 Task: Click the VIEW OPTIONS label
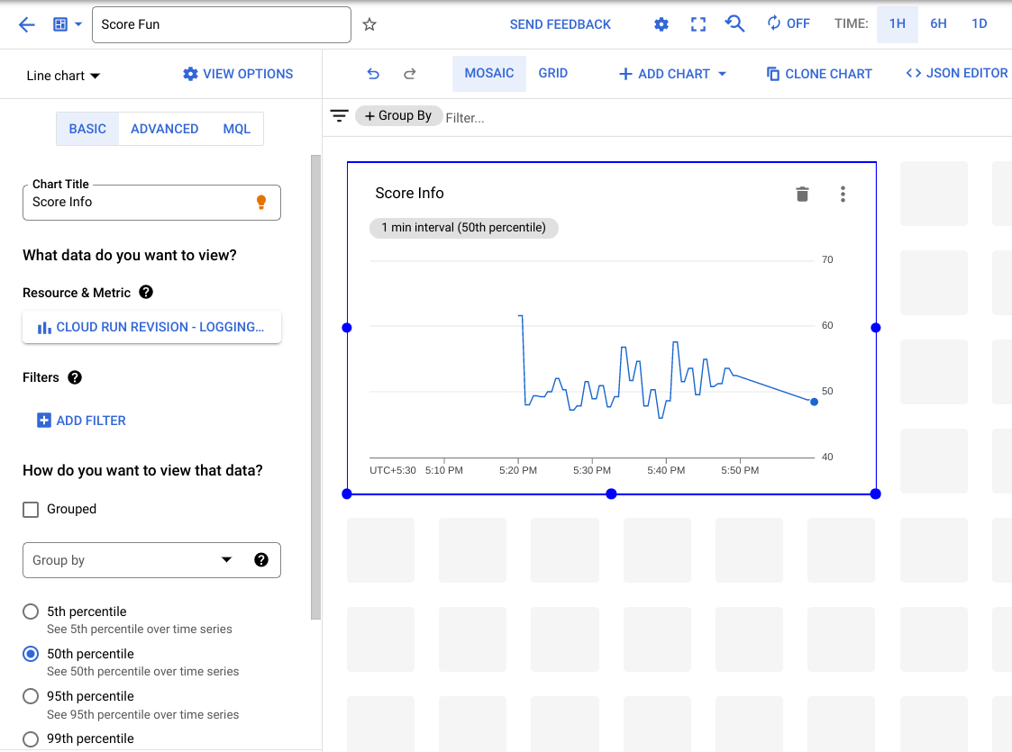(248, 74)
